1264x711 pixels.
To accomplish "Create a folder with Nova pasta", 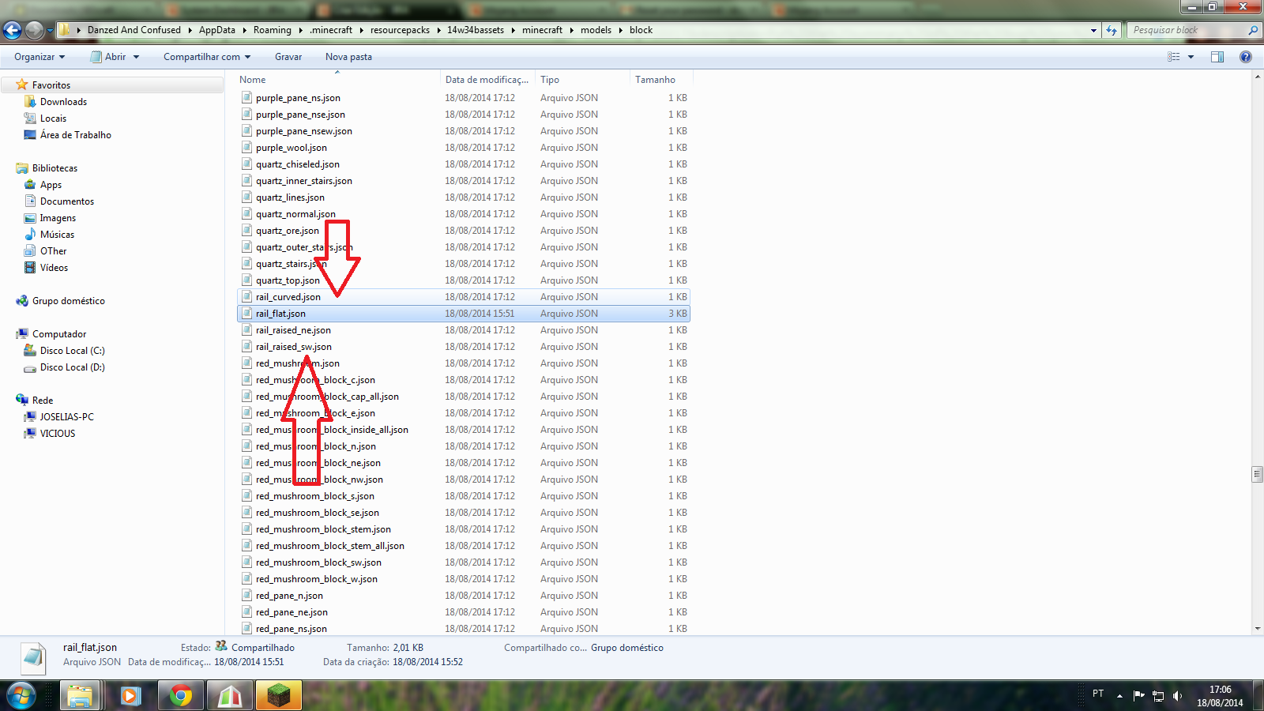I will (x=348, y=57).
